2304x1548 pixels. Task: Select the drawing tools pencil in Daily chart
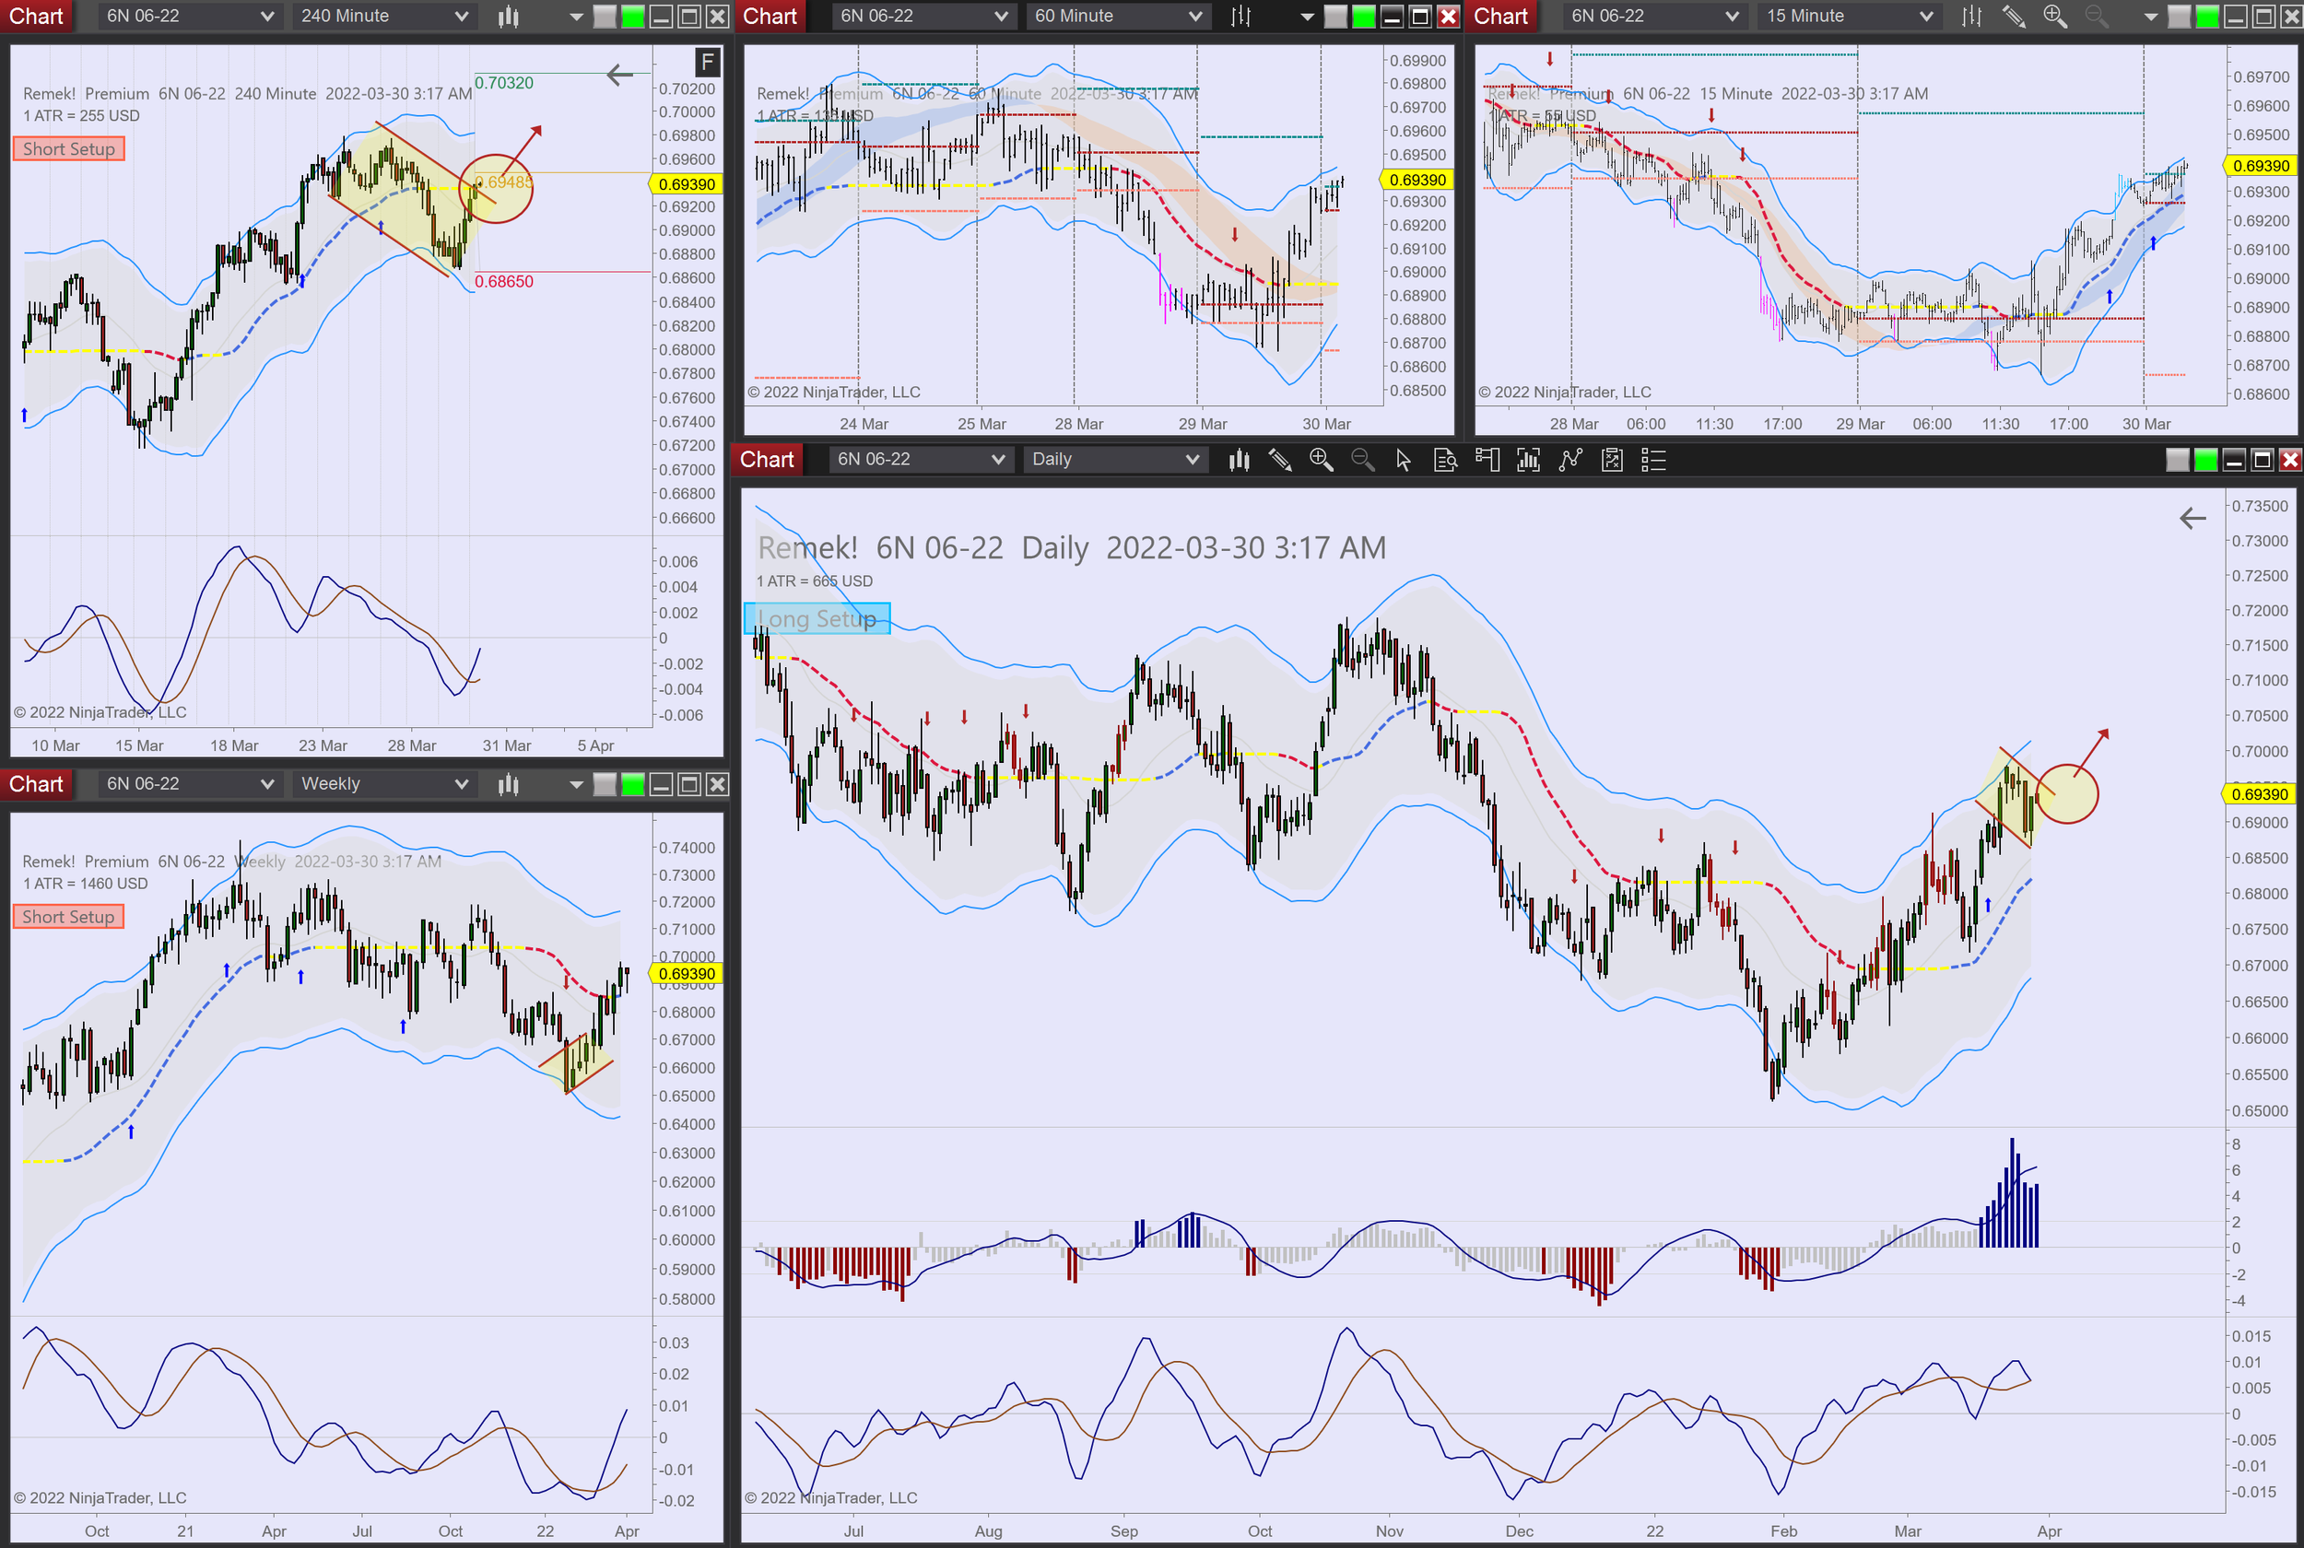coord(1280,460)
